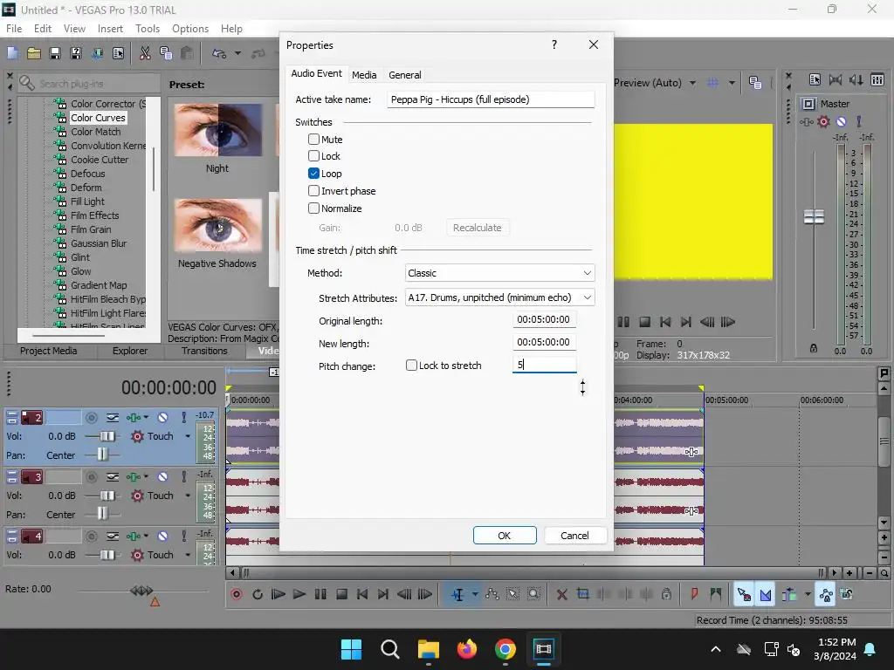The image size is (894, 670).
Task: Open Chrome from the taskbar
Action: [x=505, y=649]
